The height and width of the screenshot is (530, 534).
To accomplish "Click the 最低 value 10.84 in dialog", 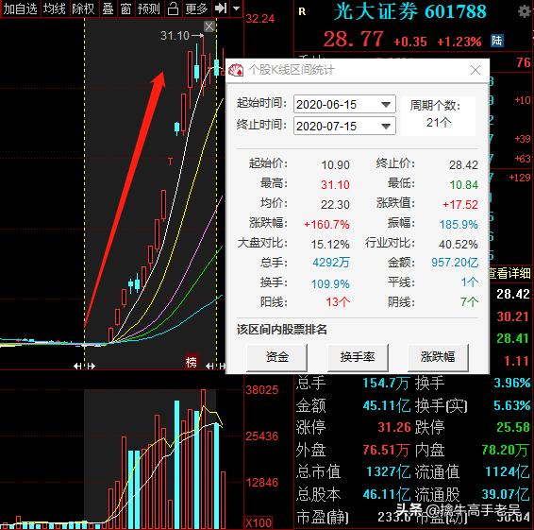I will pyautogui.click(x=464, y=185).
